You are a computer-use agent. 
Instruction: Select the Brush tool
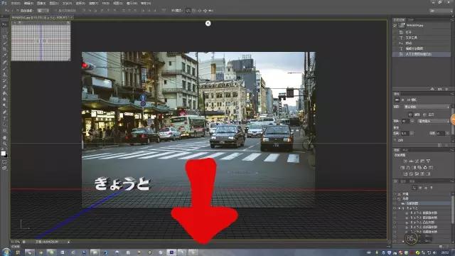[x=5, y=69]
